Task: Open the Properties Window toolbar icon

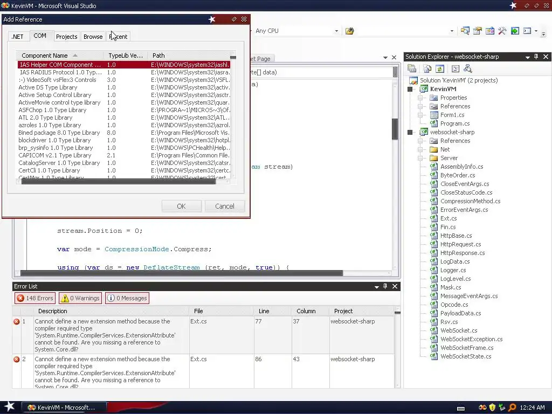Action: 478,31
